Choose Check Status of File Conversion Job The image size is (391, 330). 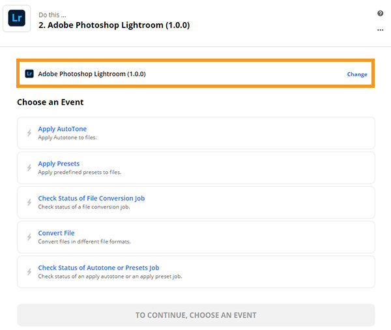click(x=91, y=199)
